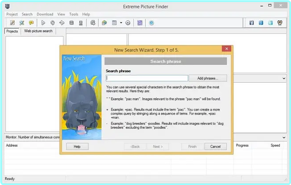Open the web globe toolbar icon
The image size is (291, 185).
104,23
